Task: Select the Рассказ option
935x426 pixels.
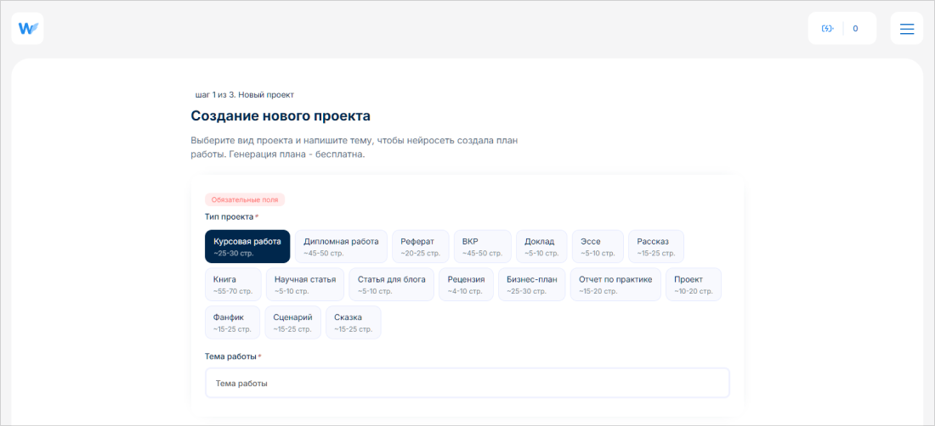Action: [655, 246]
